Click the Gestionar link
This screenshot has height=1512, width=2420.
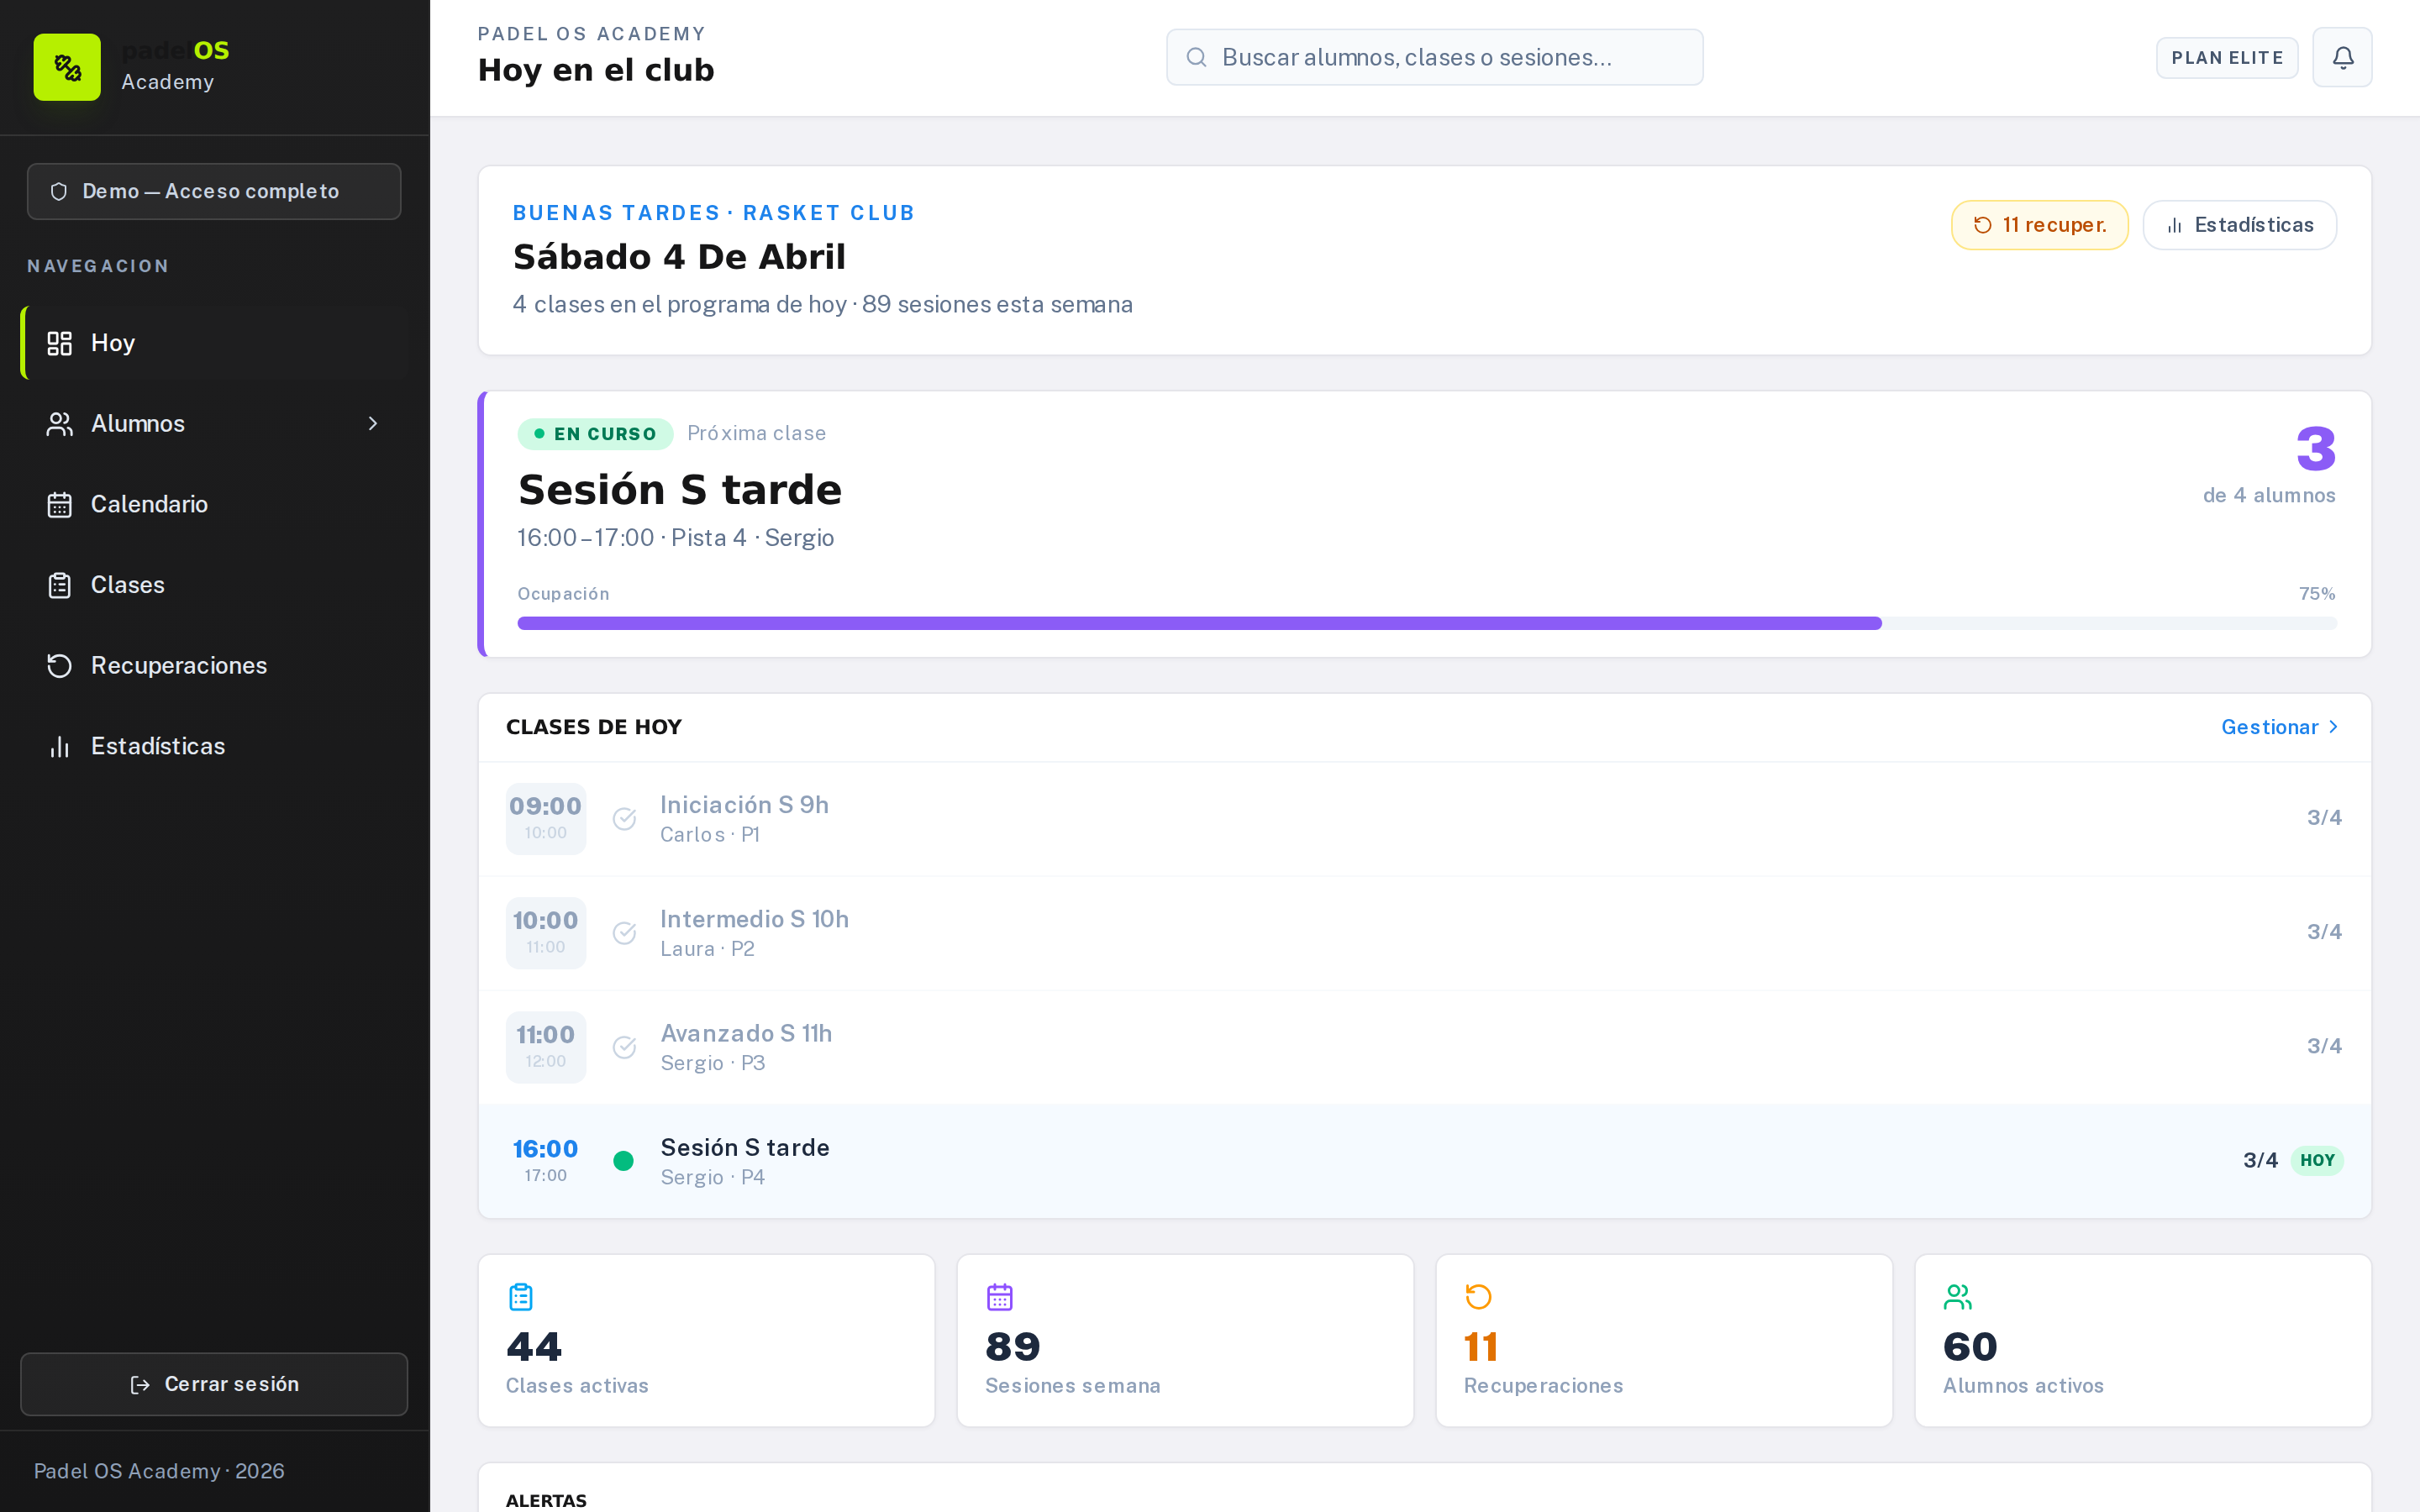[x=2280, y=727]
